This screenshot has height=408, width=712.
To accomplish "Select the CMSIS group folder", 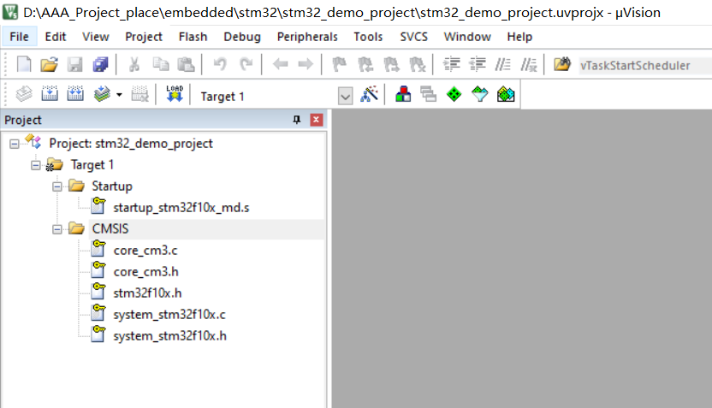I will (110, 228).
